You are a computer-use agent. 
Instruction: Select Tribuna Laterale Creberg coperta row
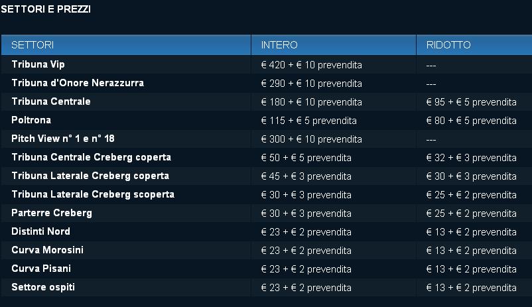click(90, 176)
